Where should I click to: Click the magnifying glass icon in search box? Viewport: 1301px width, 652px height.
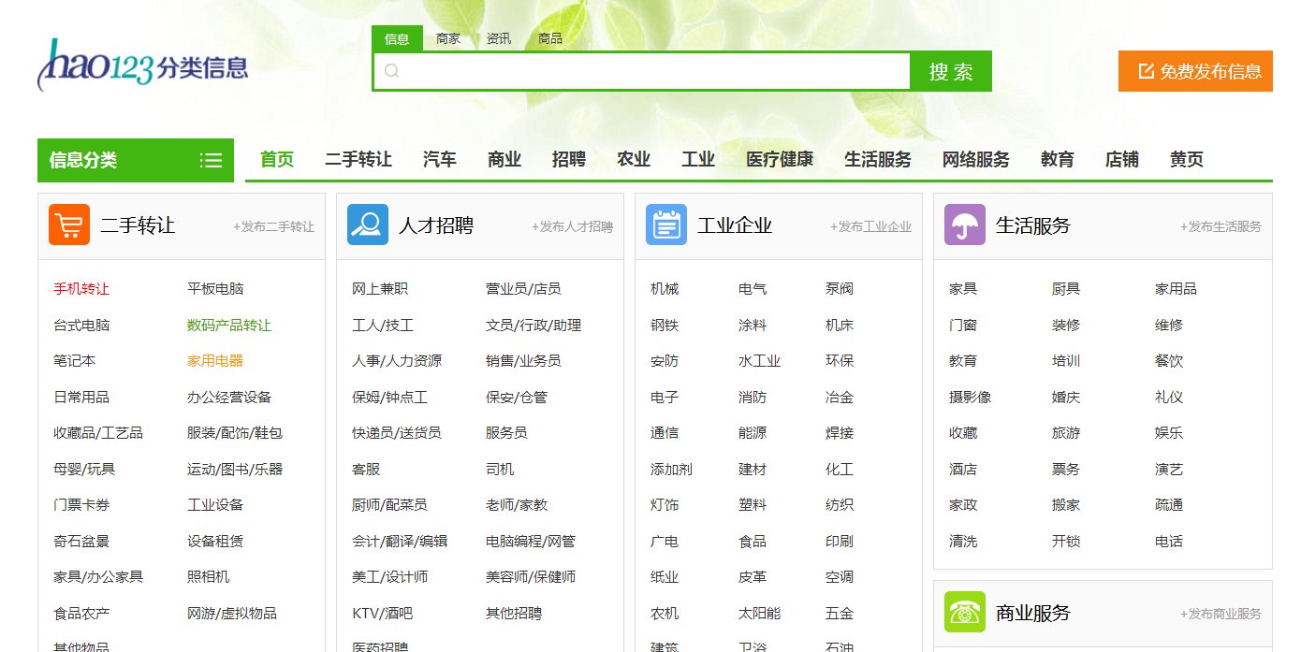[x=390, y=69]
